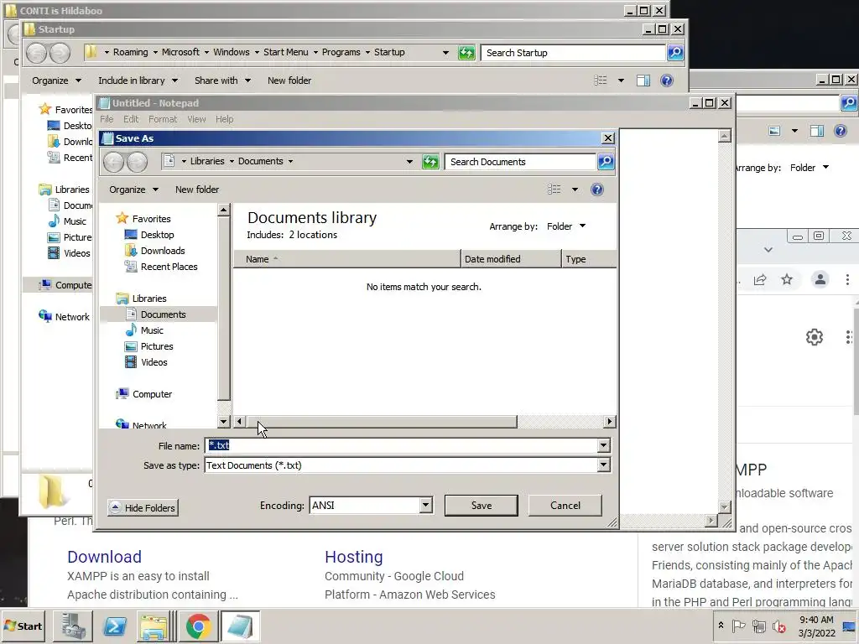The height and width of the screenshot is (644, 859).
Task: Toggle the preview pane icon in Startup window
Action: [643, 80]
